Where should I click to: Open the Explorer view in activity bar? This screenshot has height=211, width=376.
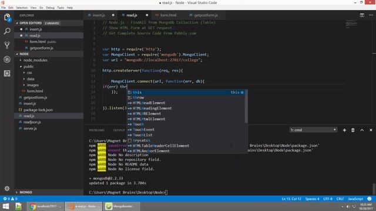7,18
